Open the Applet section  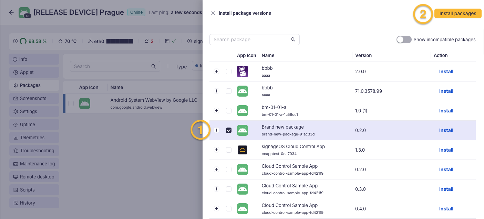34,72
